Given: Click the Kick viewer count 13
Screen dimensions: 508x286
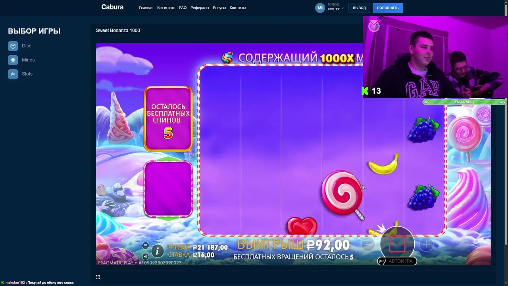Looking at the screenshot, I should tap(371, 91).
